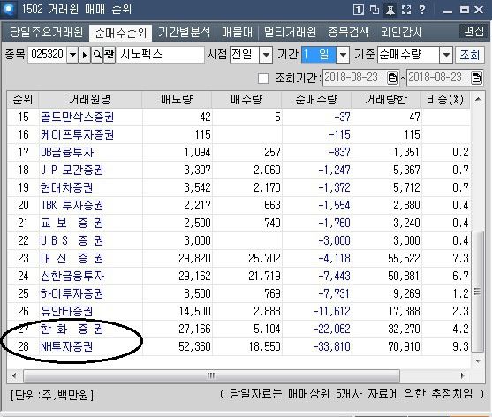Sort by the 거래량합 column header

point(386,100)
